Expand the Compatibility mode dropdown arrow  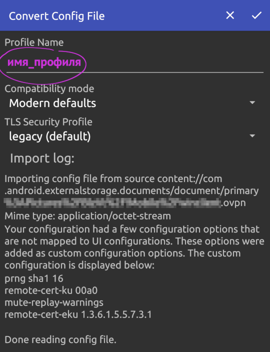[x=252, y=102]
